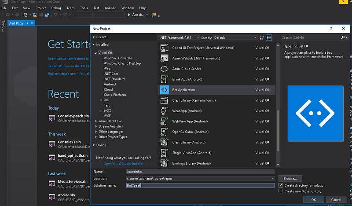Select Windows Classic Desktop category

click(122, 63)
